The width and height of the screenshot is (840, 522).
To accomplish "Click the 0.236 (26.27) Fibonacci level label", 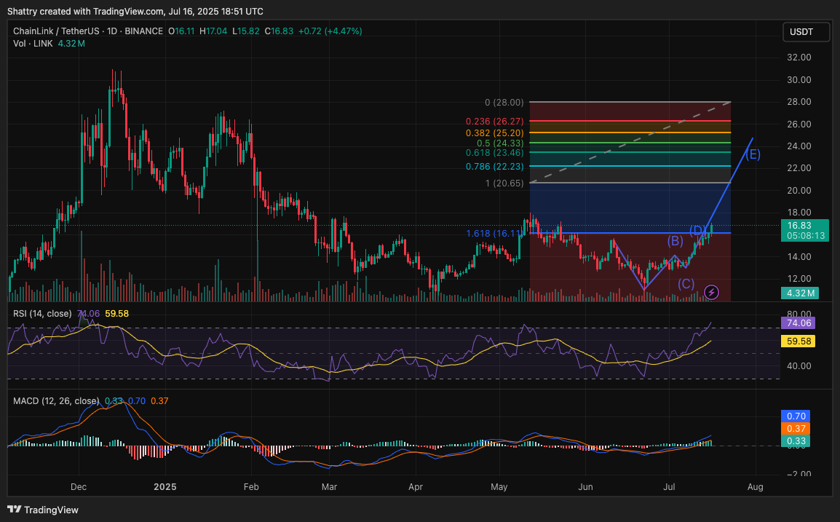I will [x=494, y=122].
